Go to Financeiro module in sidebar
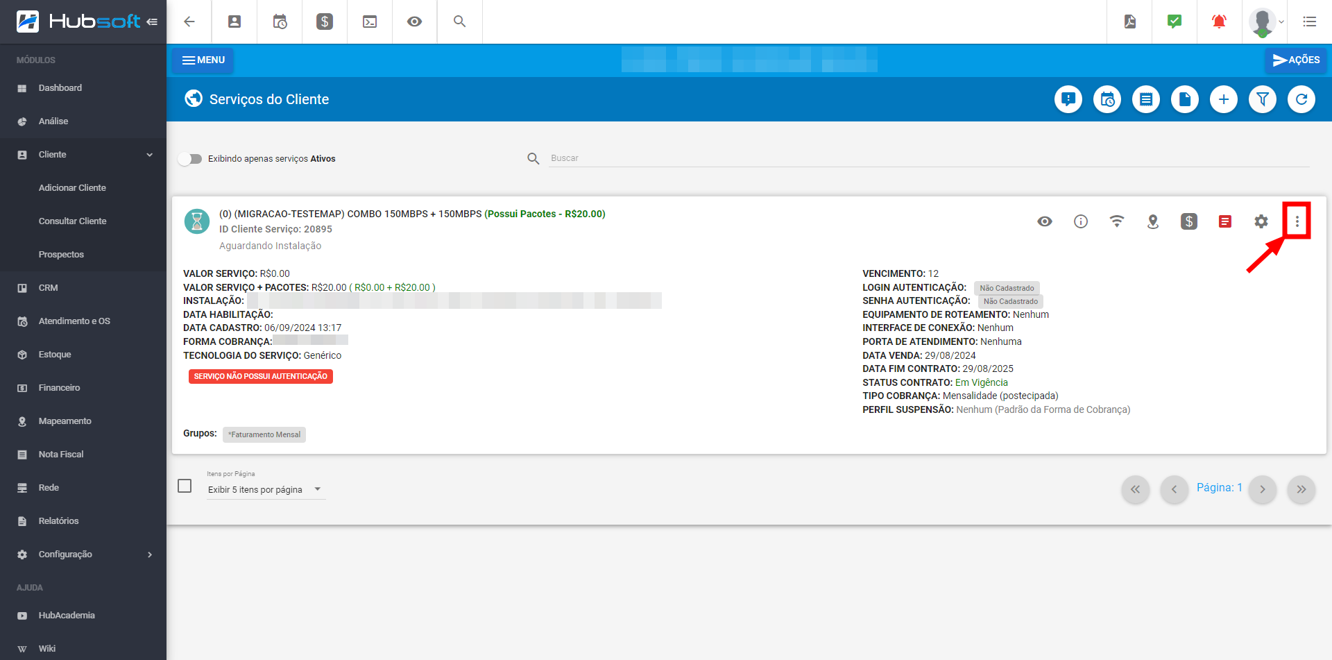The width and height of the screenshot is (1332, 660). [x=60, y=388]
